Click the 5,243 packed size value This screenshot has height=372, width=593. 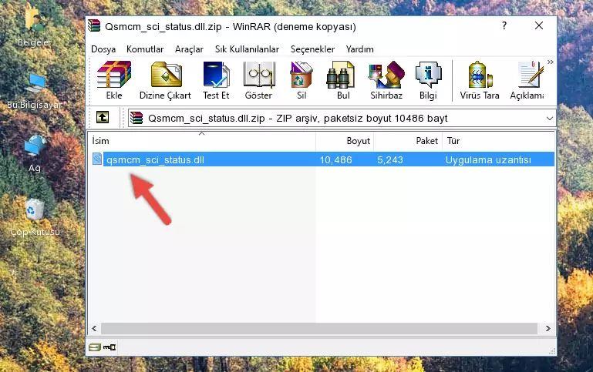tap(390, 159)
